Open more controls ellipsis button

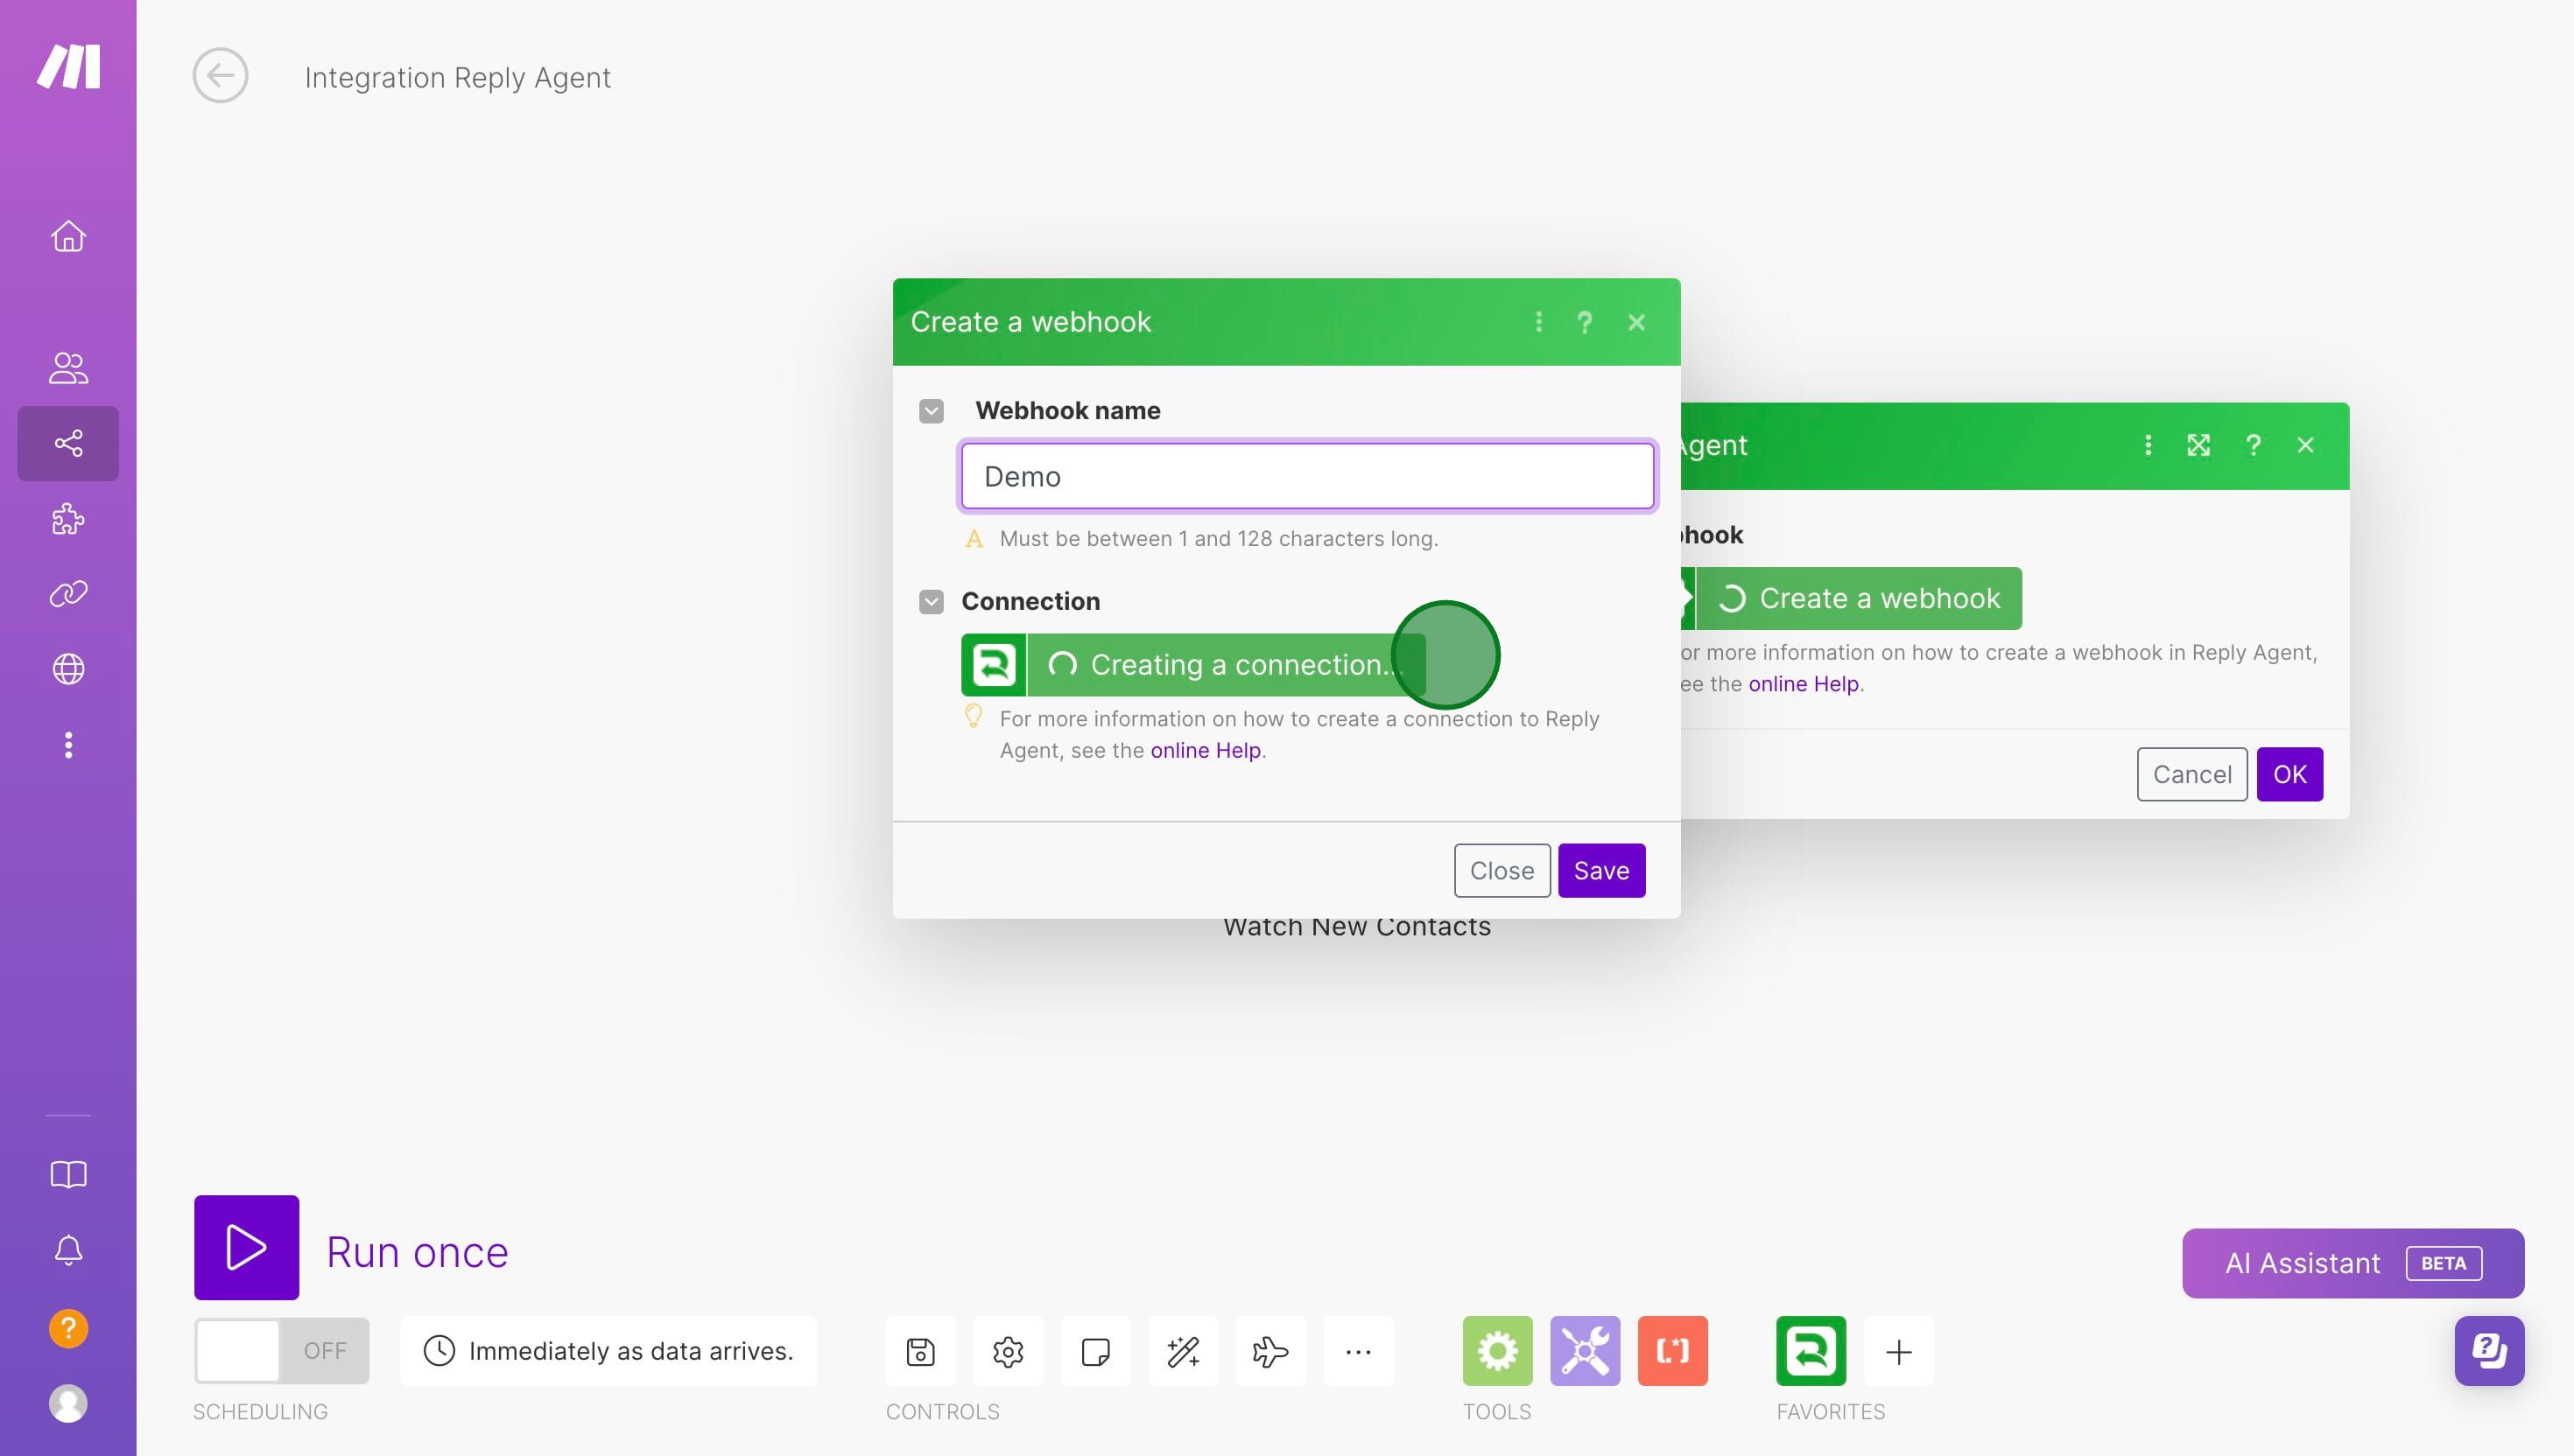(x=1359, y=1351)
